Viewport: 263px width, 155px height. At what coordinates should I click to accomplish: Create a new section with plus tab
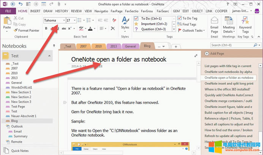(176, 47)
